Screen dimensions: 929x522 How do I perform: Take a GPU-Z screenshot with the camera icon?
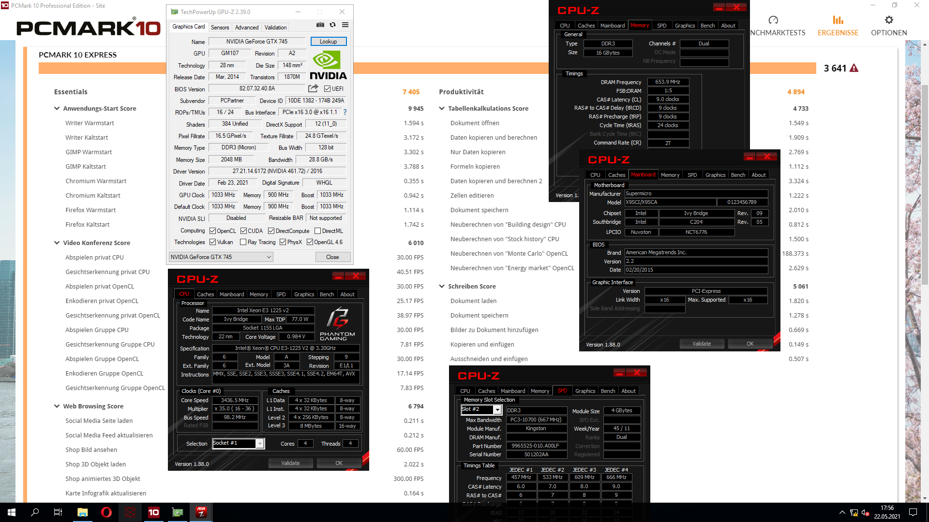pyautogui.click(x=320, y=25)
